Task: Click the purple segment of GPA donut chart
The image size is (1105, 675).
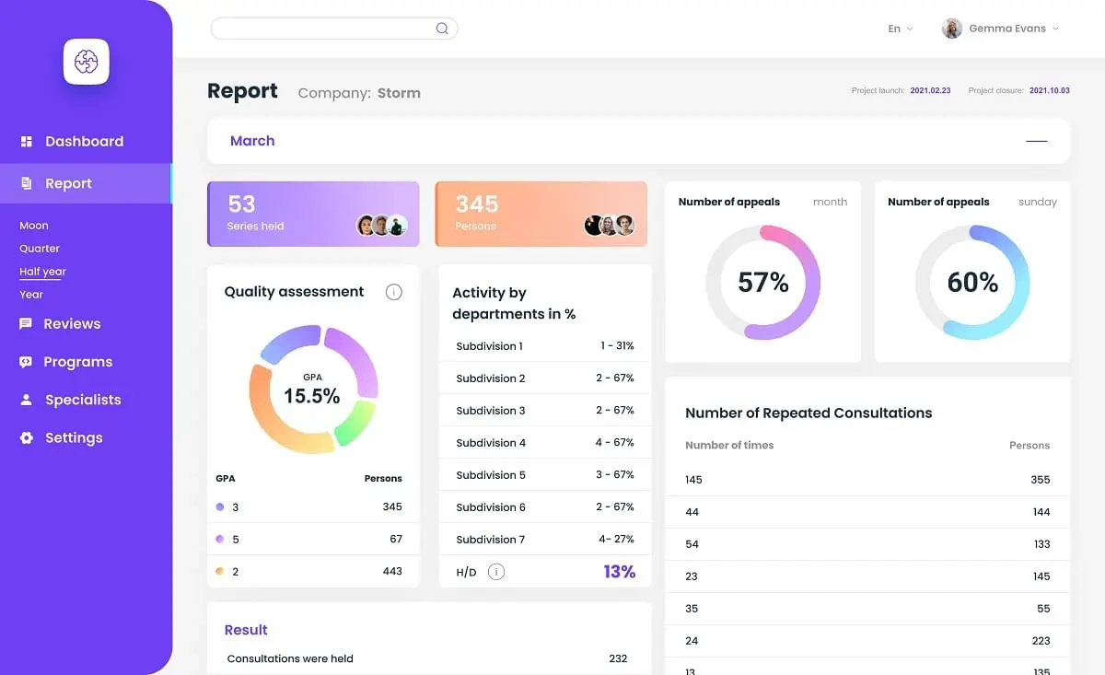Action: (x=355, y=357)
